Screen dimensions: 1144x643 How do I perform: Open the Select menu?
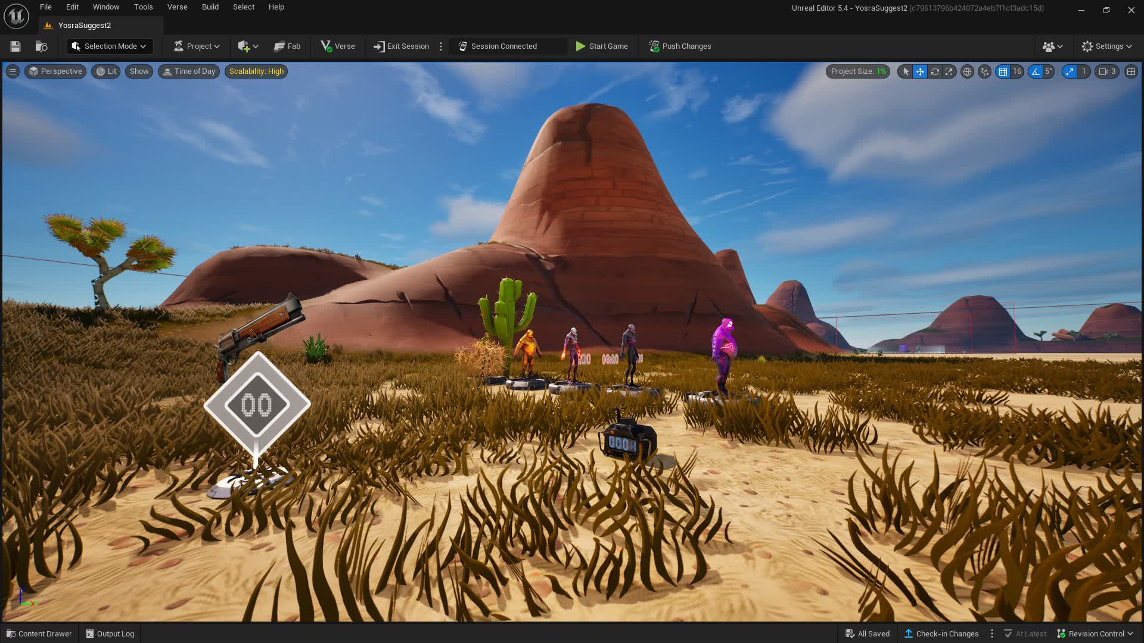[x=244, y=7]
